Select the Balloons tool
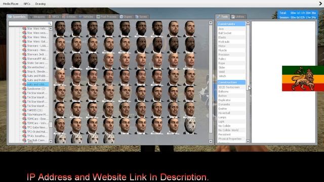Screen dimensions: 324x182 [231, 92]
